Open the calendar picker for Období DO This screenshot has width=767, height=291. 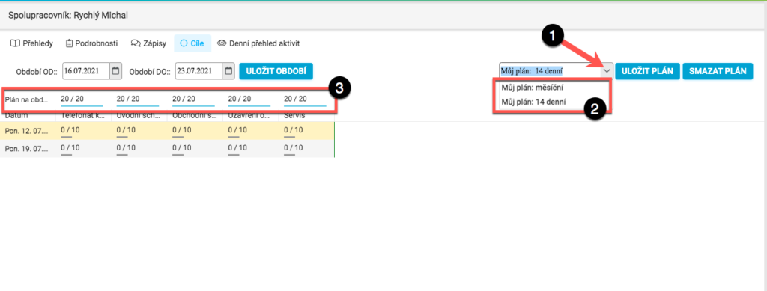228,71
